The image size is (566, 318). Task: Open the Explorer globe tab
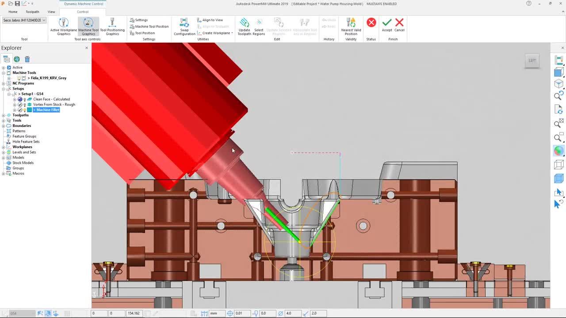(17, 59)
